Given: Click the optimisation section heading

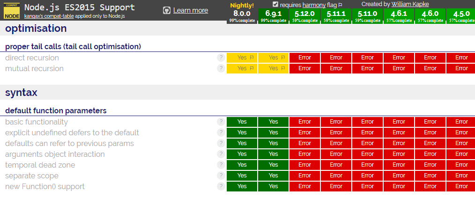Looking at the screenshot, I should (x=36, y=29).
